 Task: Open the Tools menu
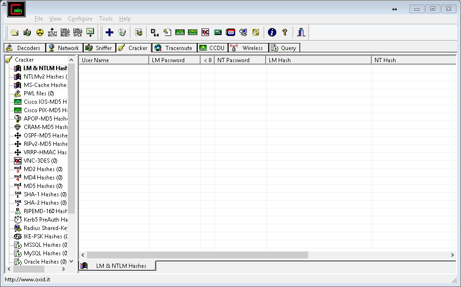coord(106,19)
